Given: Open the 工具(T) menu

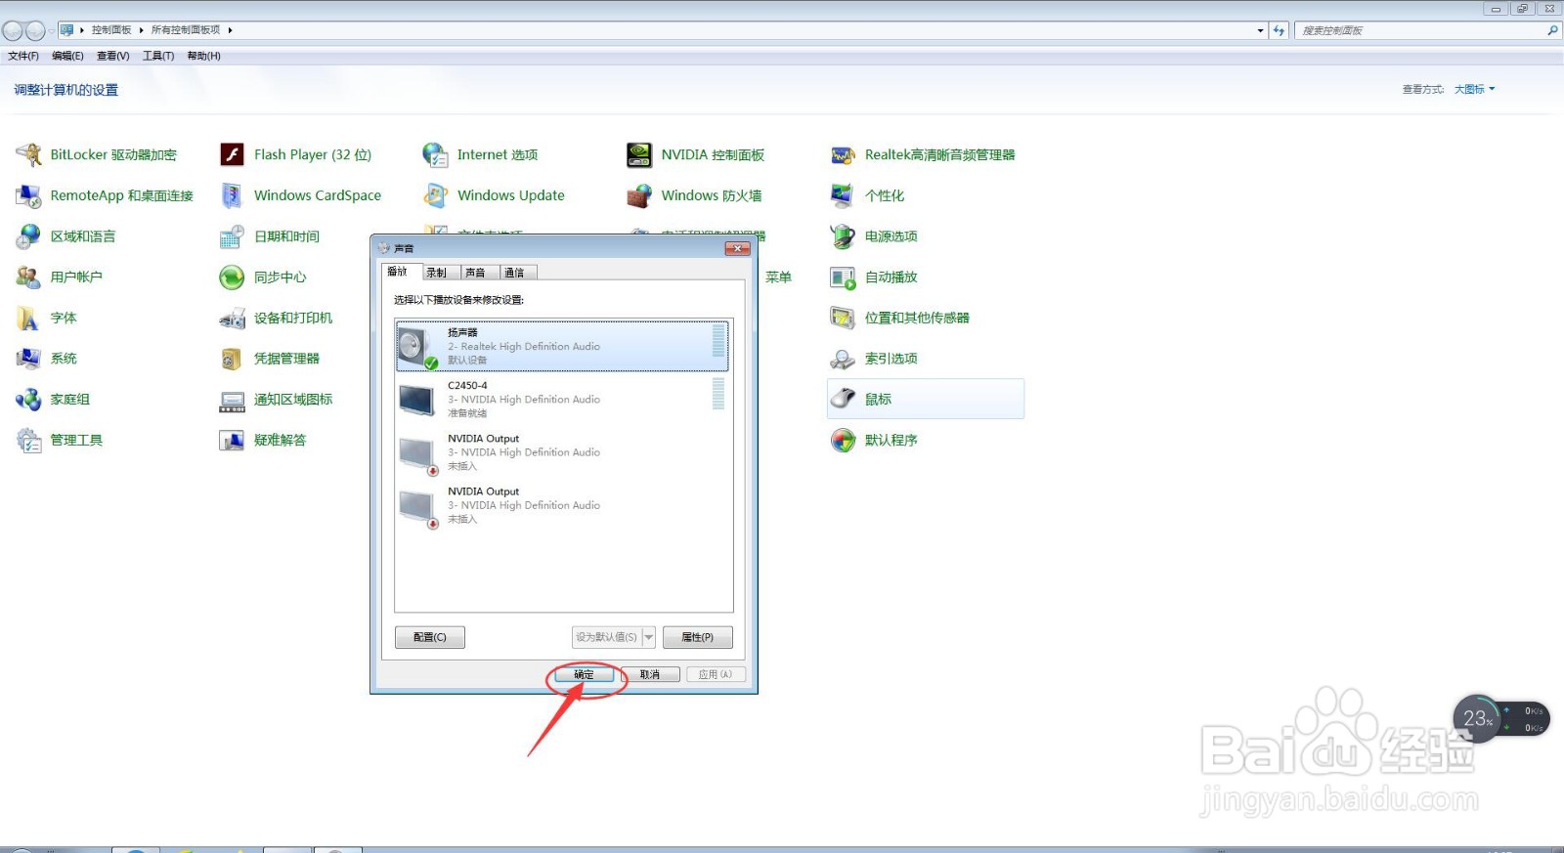Looking at the screenshot, I should (158, 56).
